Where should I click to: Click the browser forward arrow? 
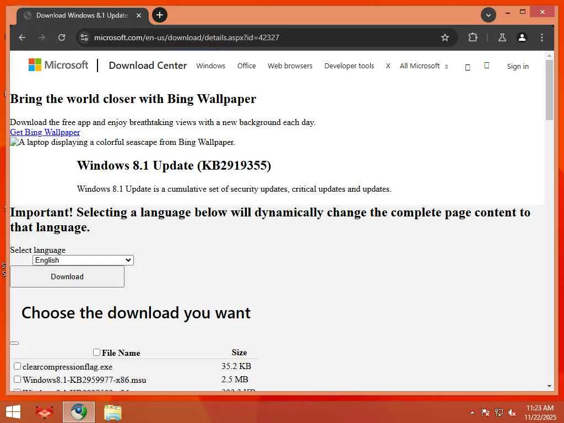[42, 37]
